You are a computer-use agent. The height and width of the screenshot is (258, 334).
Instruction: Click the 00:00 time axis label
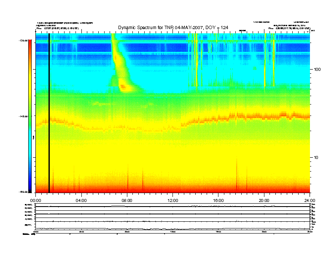tap(35, 201)
